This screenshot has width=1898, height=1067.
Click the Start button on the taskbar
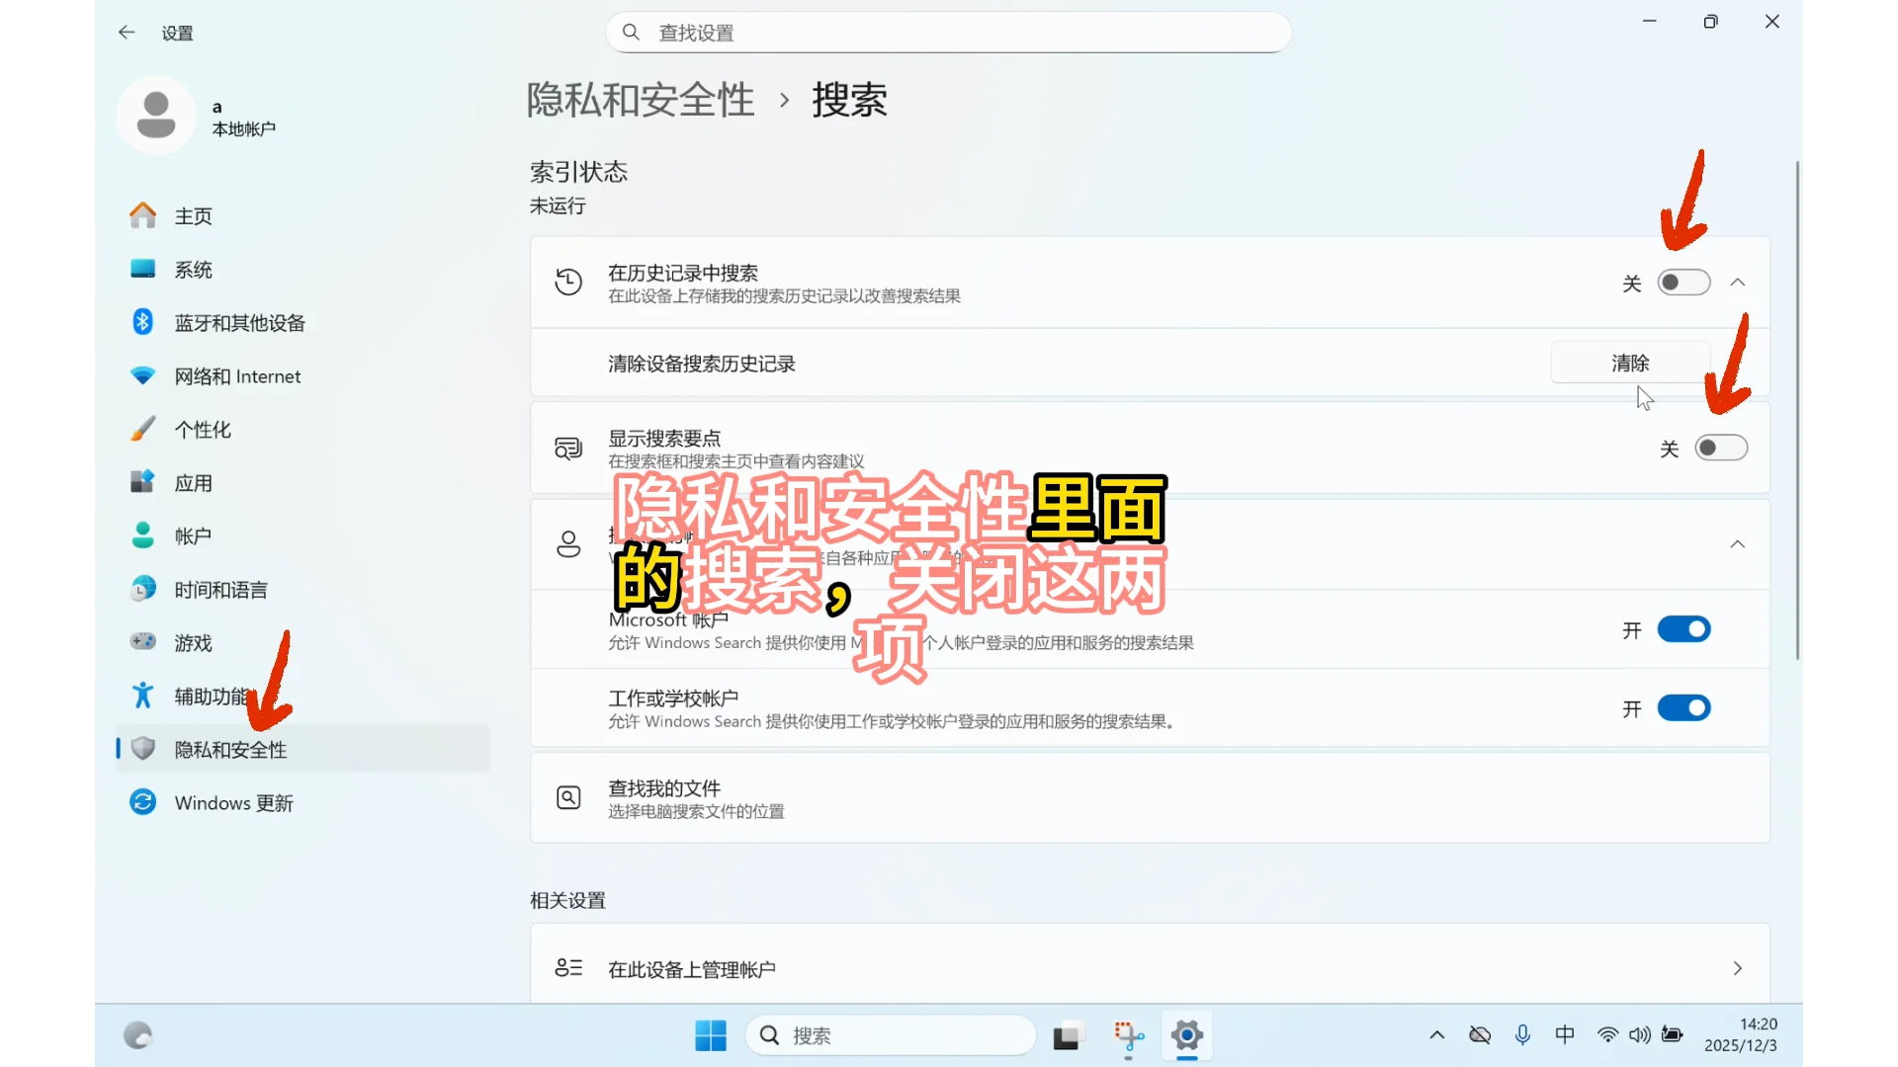[x=710, y=1035]
